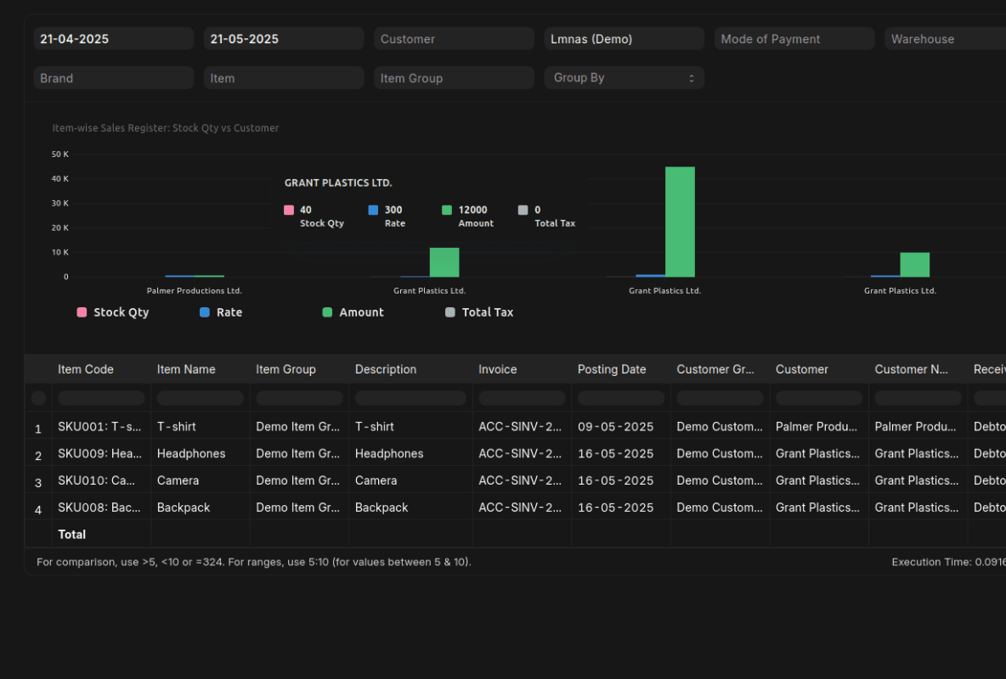The width and height of the screenshot is (1006, 679).
Task: Click the pink Stock Qty legend swatch
Action: coord(82,312)
